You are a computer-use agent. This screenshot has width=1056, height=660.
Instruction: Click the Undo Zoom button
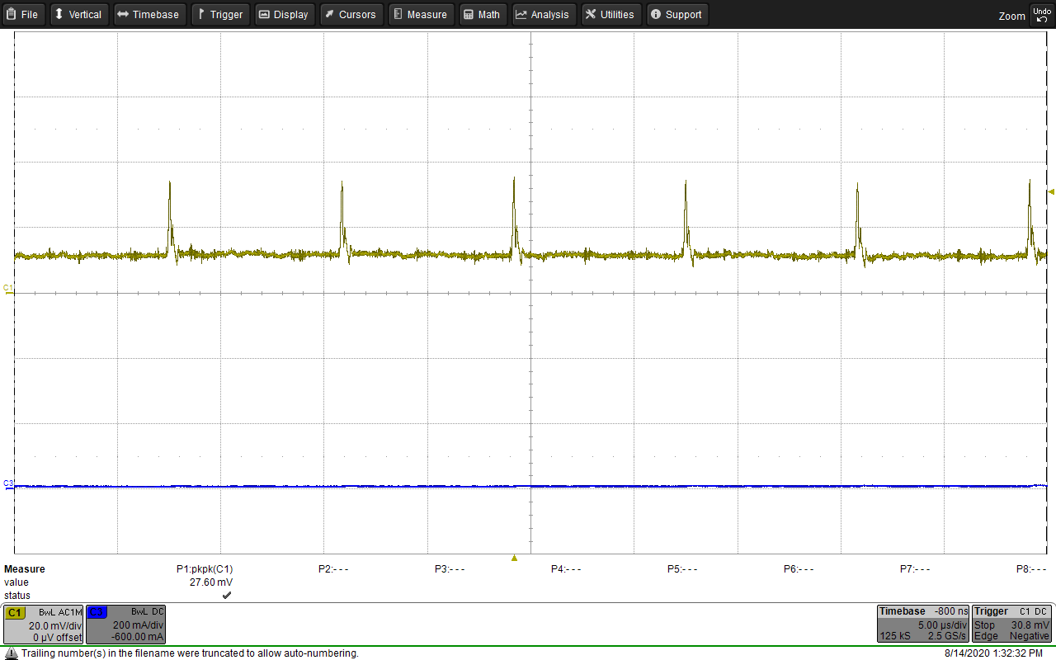click(1041, 14)
